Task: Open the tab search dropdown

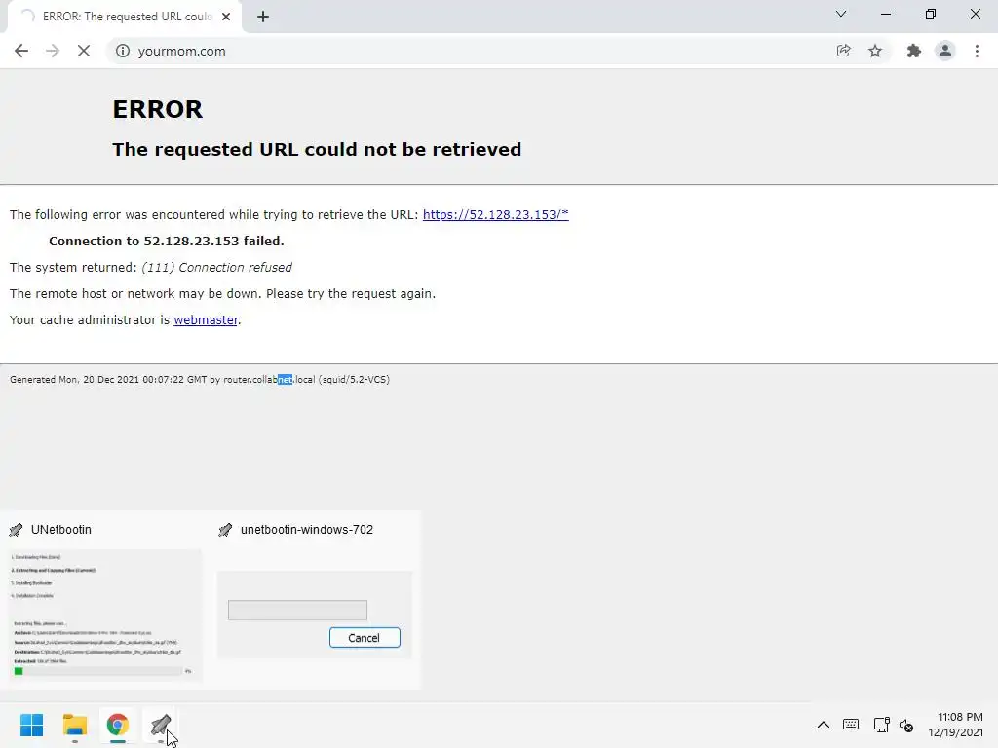Action: coord(841,14)
